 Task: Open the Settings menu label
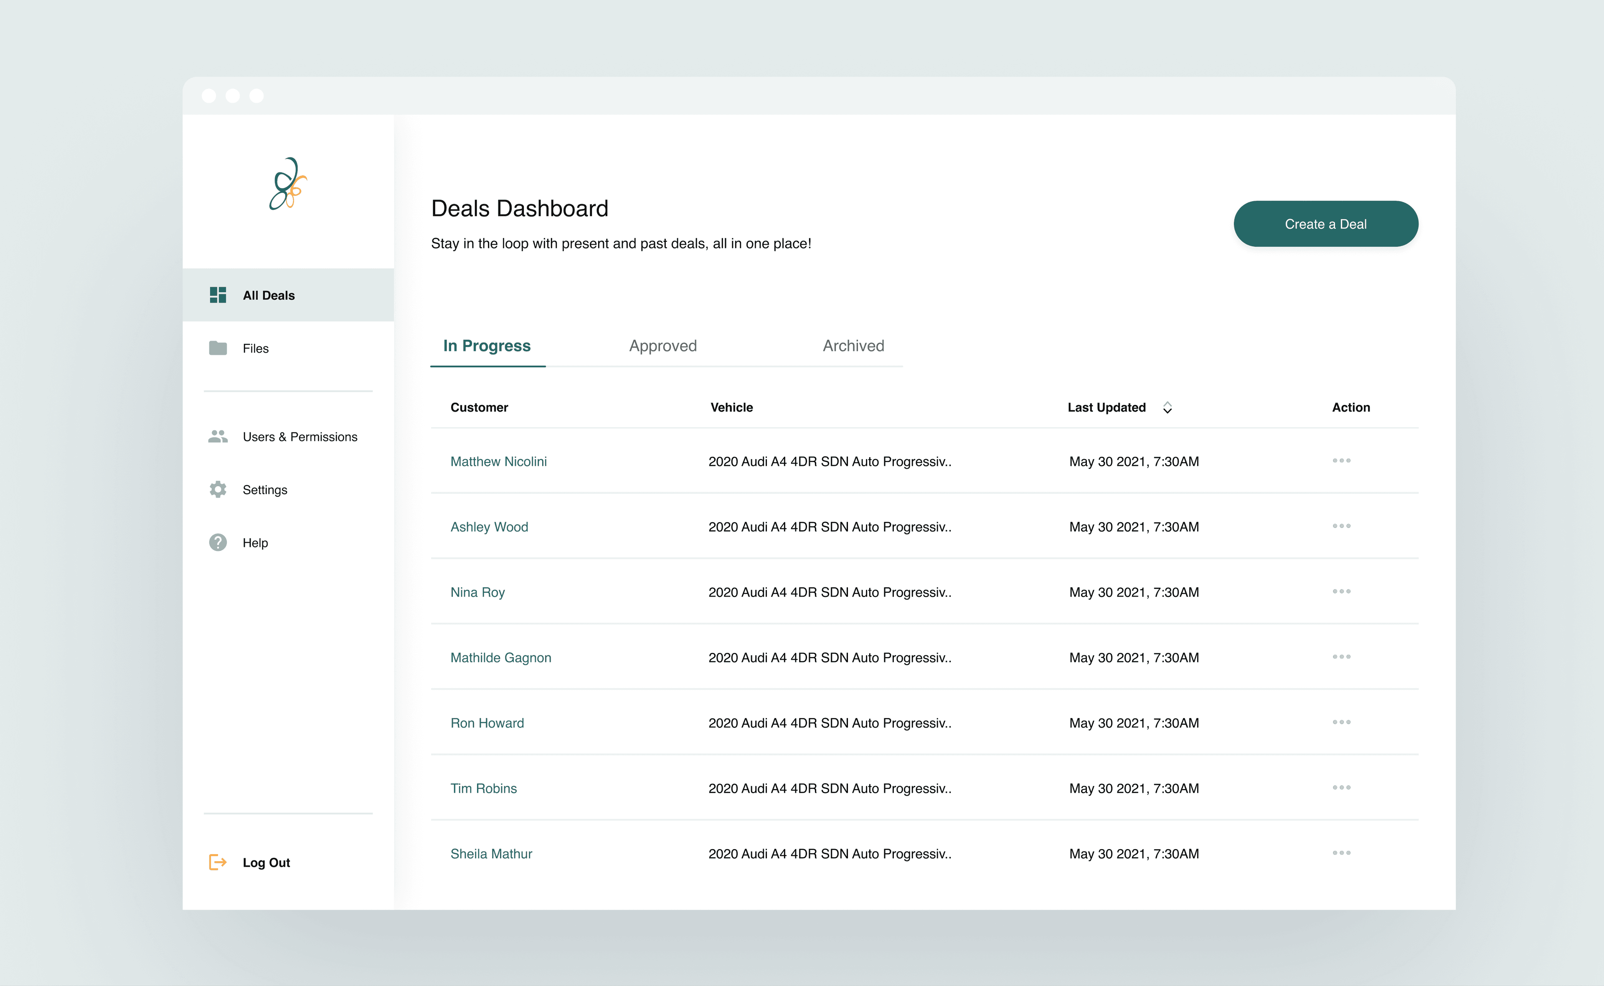click(265, 490)
